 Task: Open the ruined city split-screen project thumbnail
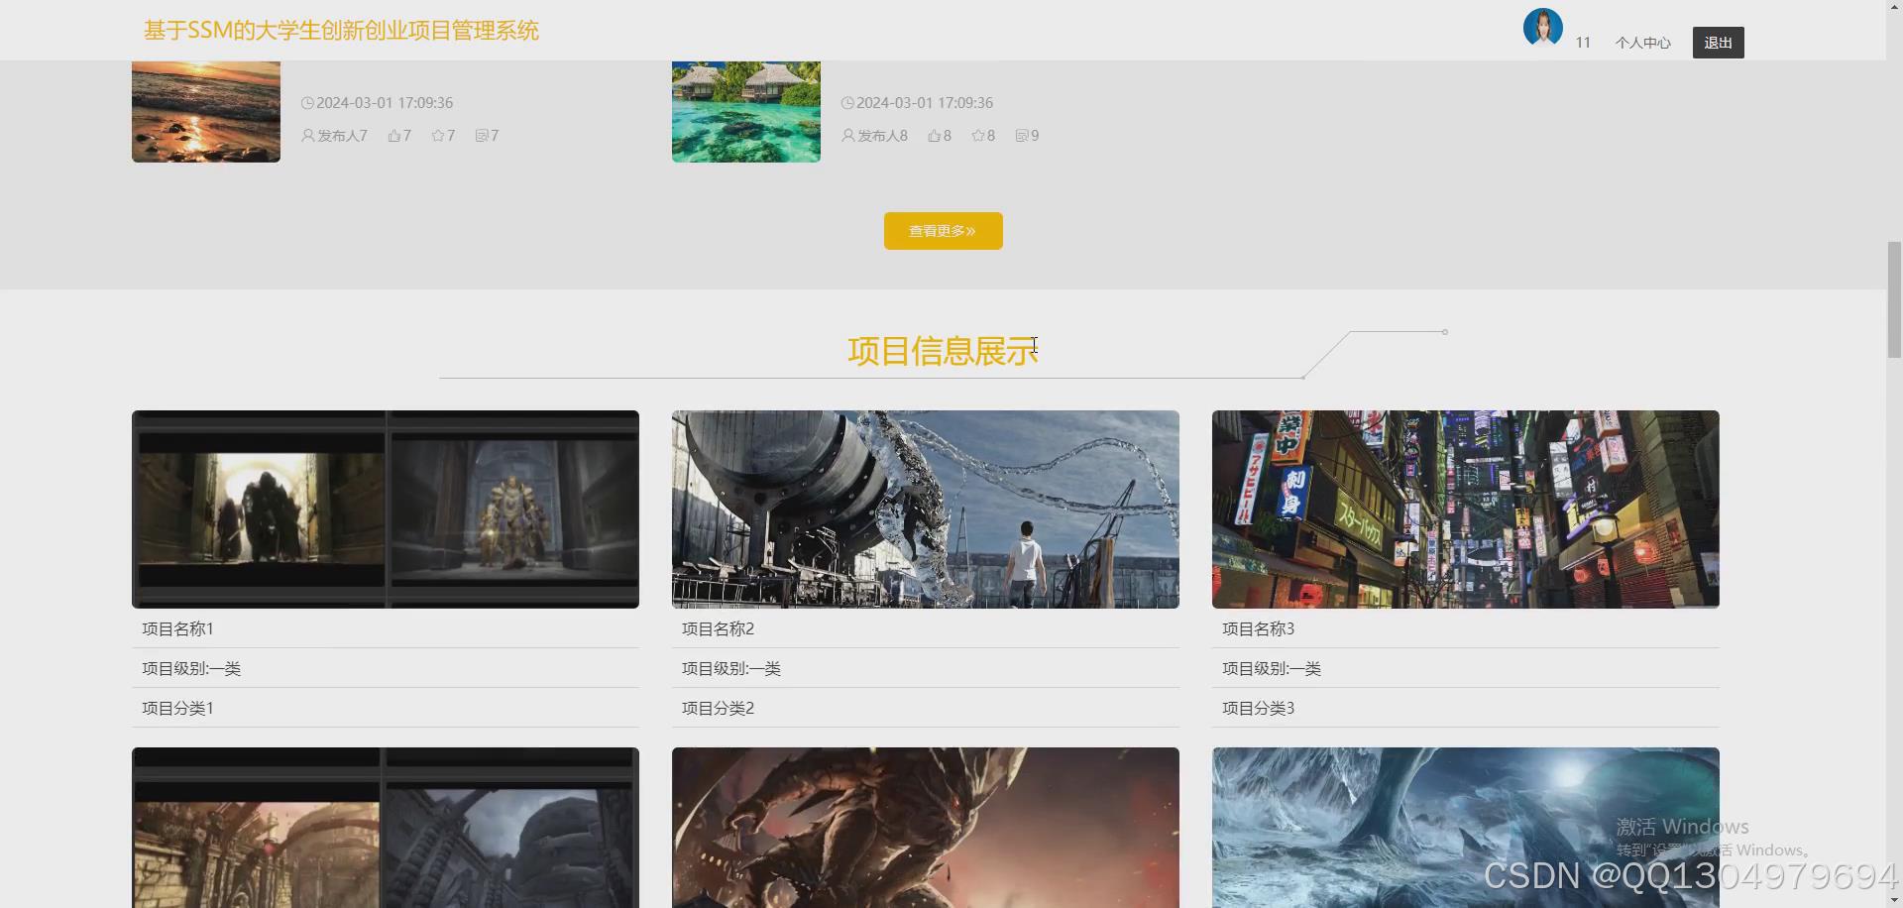(x=386, y=828)
